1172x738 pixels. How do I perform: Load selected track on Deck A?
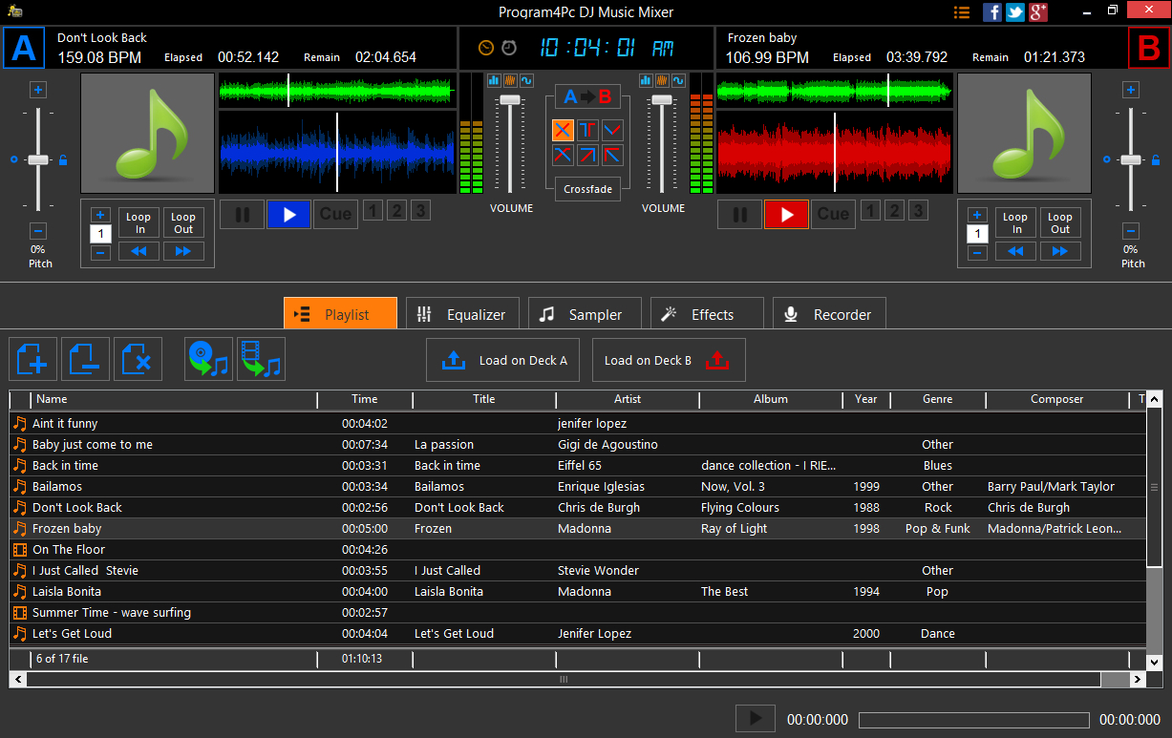(502, 360)
